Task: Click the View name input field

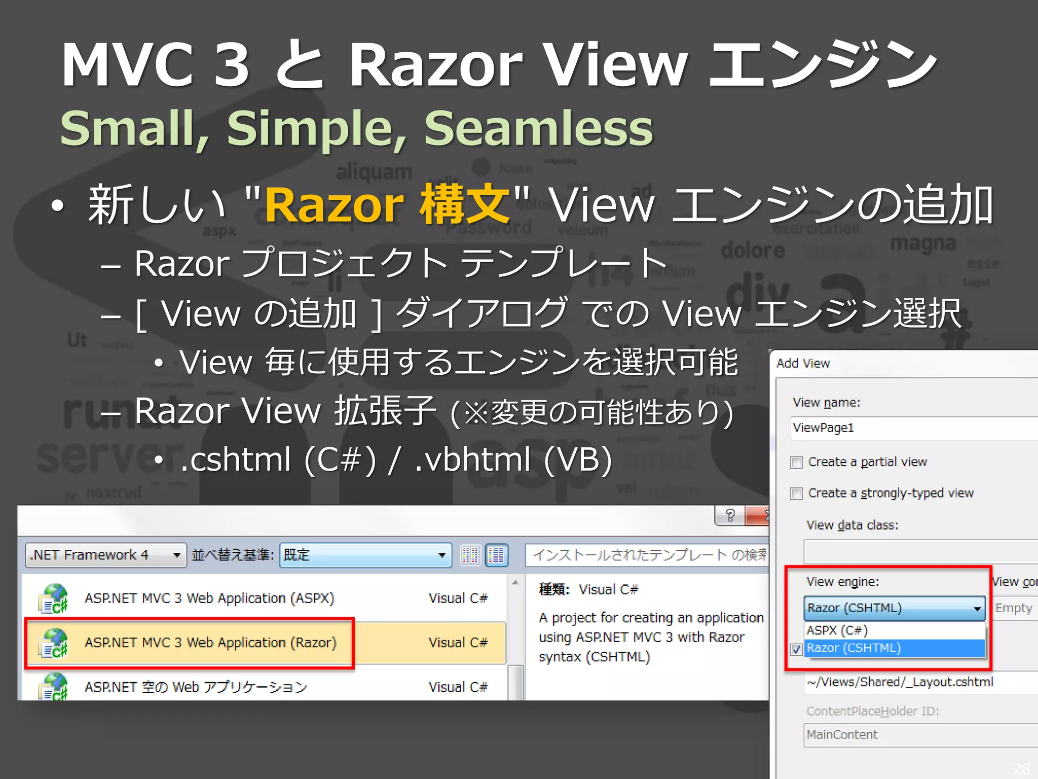Action: pyautogui.click(x=914, y=428)
